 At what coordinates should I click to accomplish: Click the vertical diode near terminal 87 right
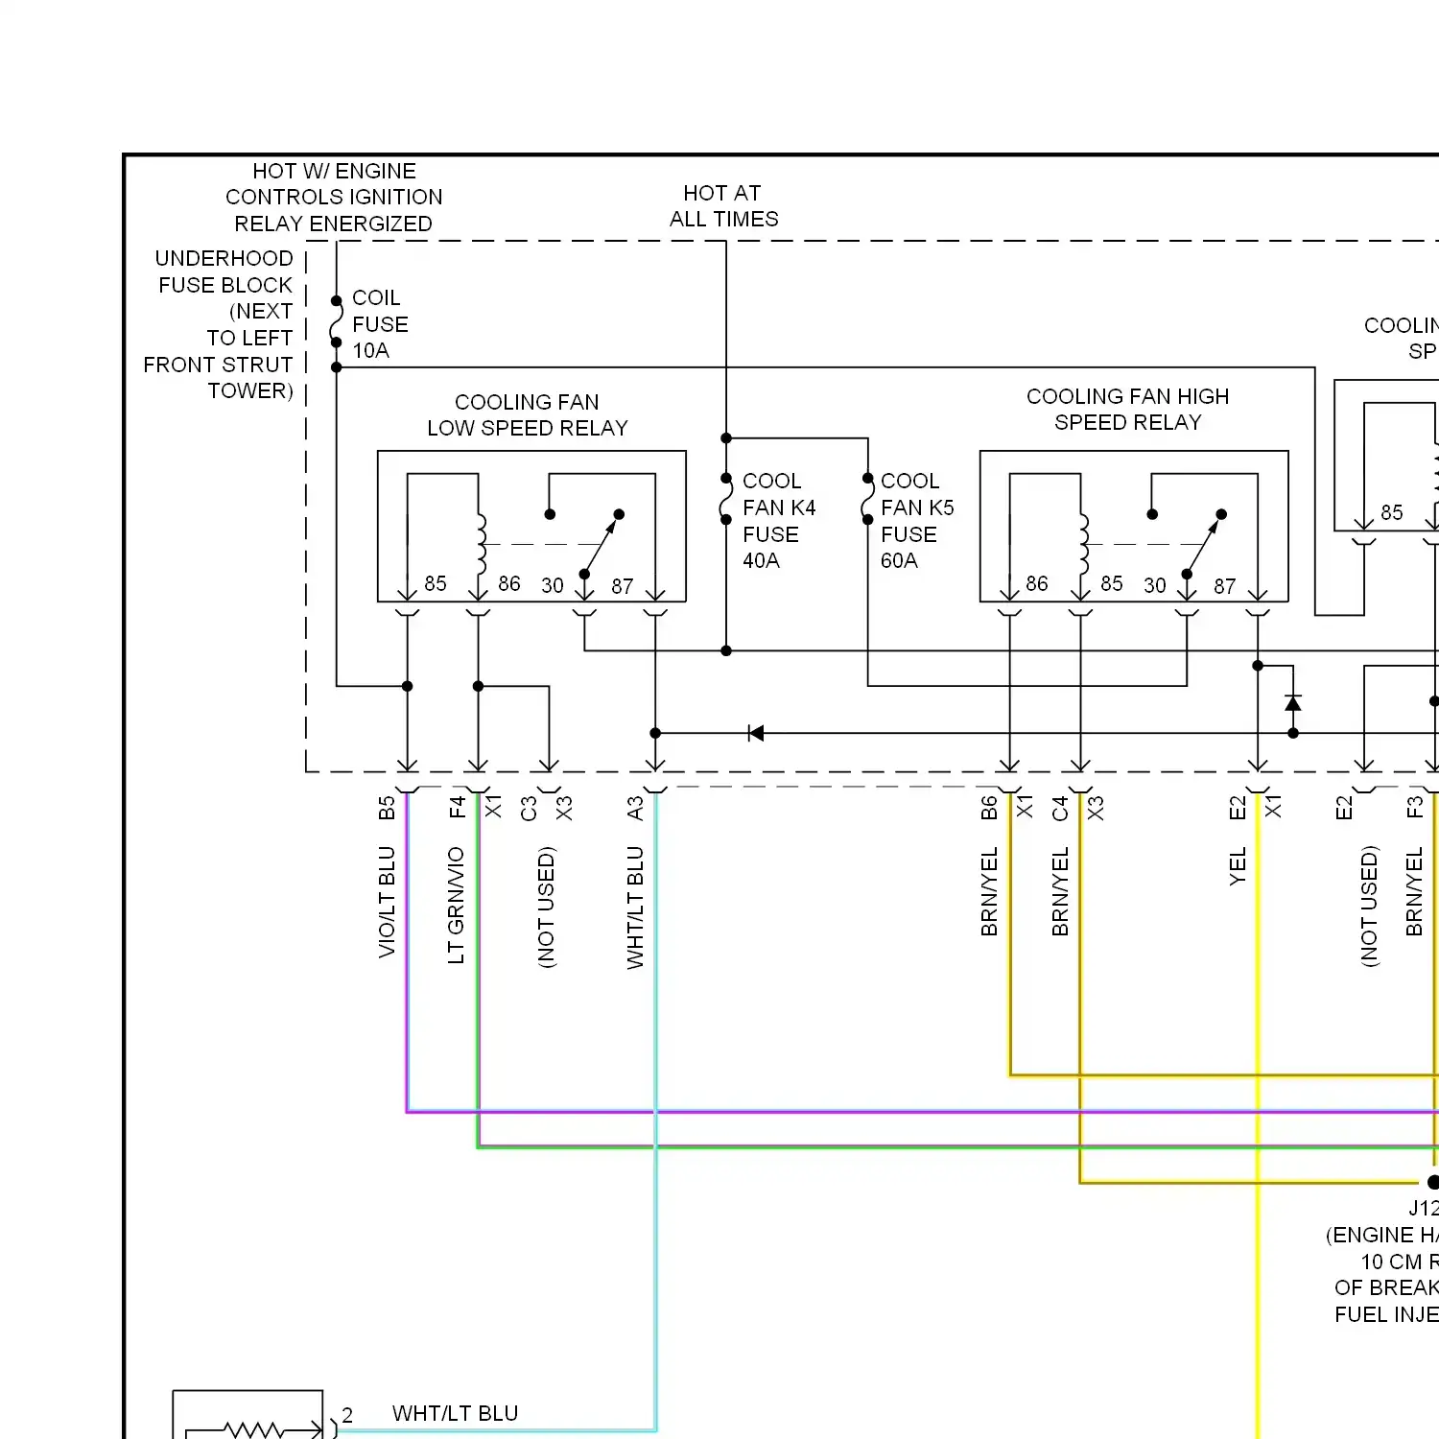point(1293,703)
